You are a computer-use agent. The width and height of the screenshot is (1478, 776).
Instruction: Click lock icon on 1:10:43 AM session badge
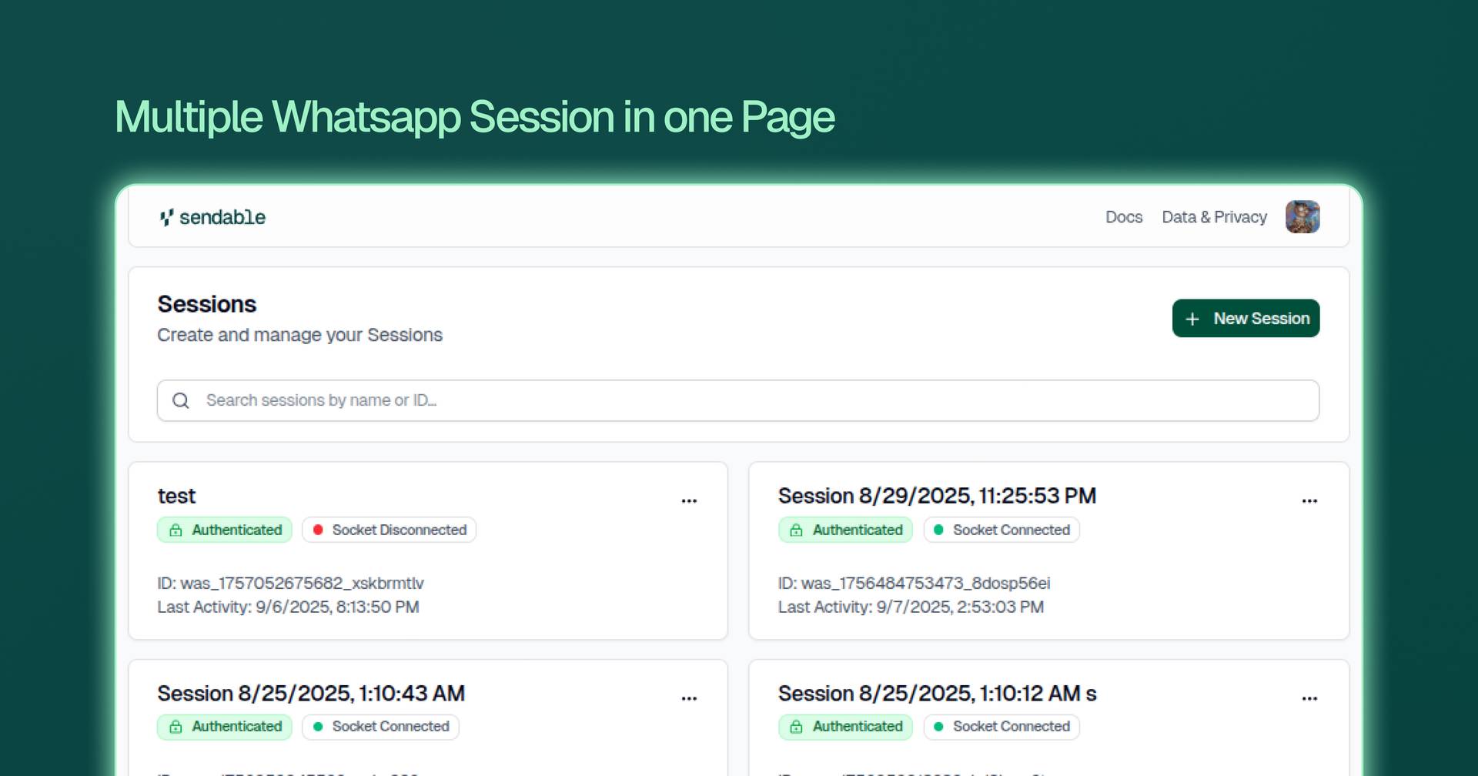176,727
